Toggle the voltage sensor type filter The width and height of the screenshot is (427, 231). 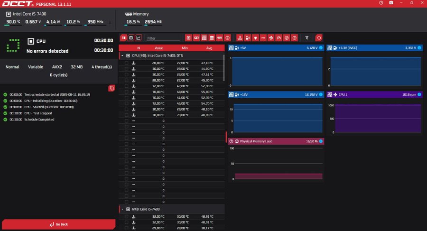click(x=248, y=38)
